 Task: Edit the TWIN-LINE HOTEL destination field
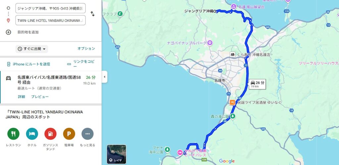50,21
